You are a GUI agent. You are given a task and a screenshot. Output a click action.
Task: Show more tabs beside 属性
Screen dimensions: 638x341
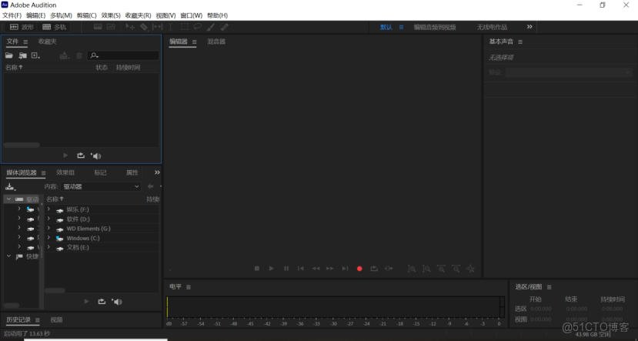coord(157,172)
